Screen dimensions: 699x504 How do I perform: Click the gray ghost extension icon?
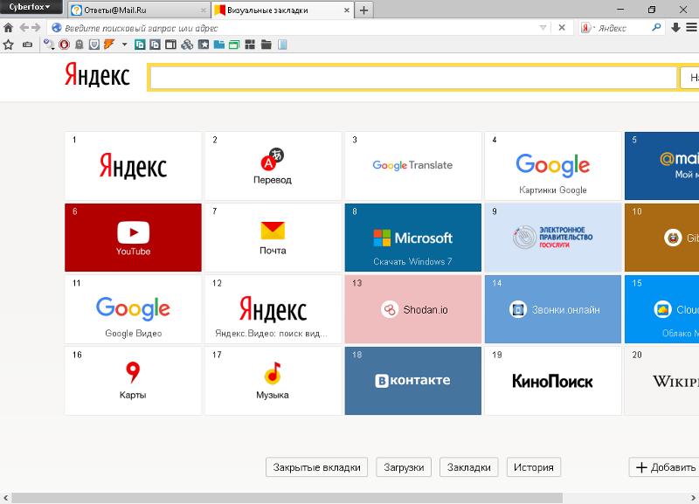coord(80,45)
